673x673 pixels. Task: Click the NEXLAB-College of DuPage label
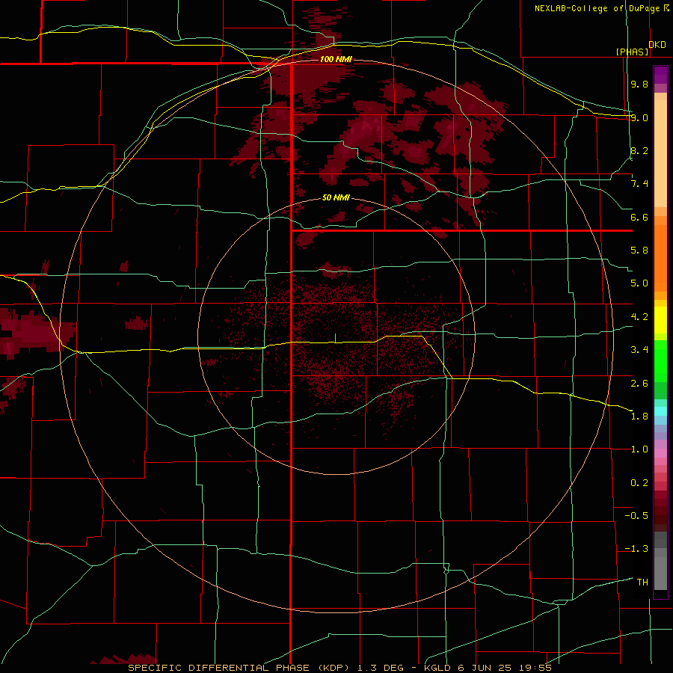click(x=602, y=8)
